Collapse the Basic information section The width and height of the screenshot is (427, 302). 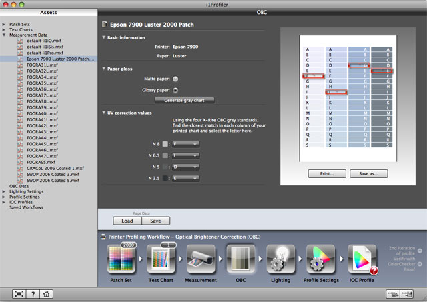click(x=104, y=37)
